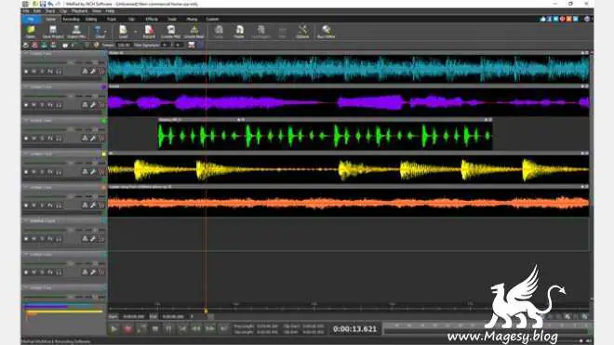Switch to the Mixing ribbon tab

pos(192,19)
